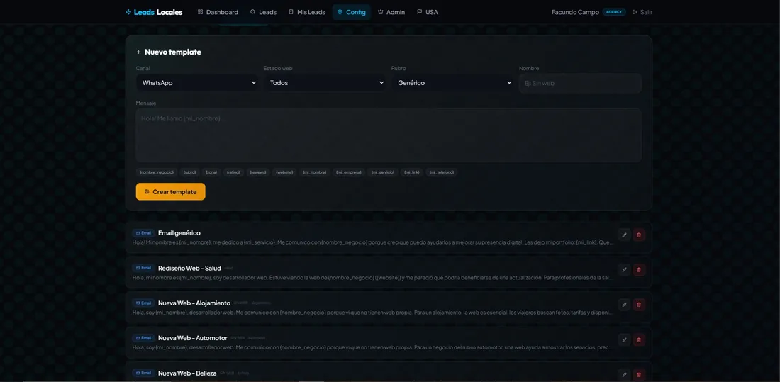
Task: Click the Salir logout link
Action: [x=642, y=12]
